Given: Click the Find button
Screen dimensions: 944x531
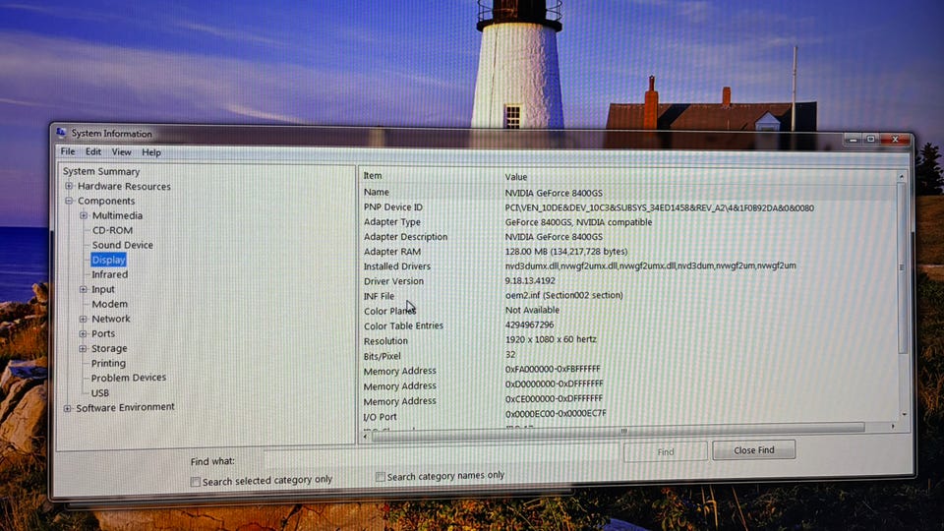Looking at the screenshot, I should pyautogui.click(x=666, y=451).
